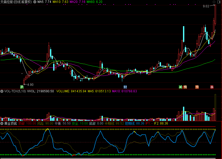Open the 榜 leaderboard event marker
Viewport: 222px width, 159px height.
[185, 87]
